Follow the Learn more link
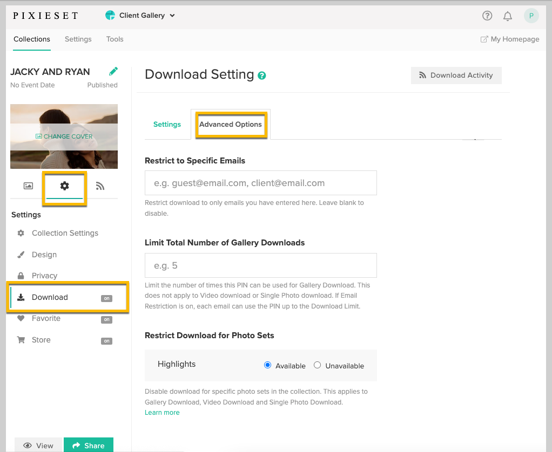The width and height of the screenshot is (552, 452). point(162,412)
